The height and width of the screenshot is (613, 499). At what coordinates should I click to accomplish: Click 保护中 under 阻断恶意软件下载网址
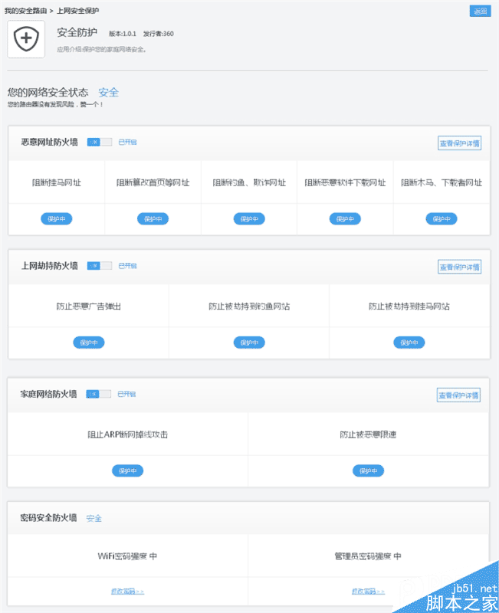click(345, 219)
